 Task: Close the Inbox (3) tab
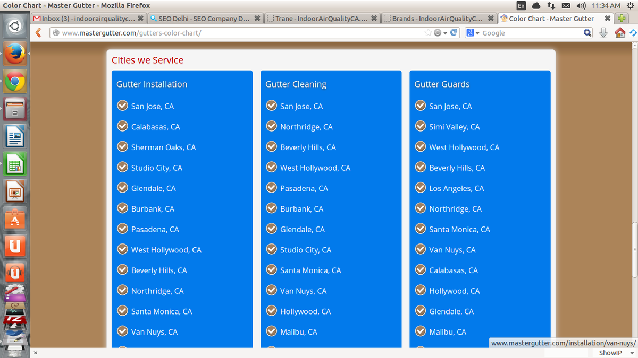140,19
